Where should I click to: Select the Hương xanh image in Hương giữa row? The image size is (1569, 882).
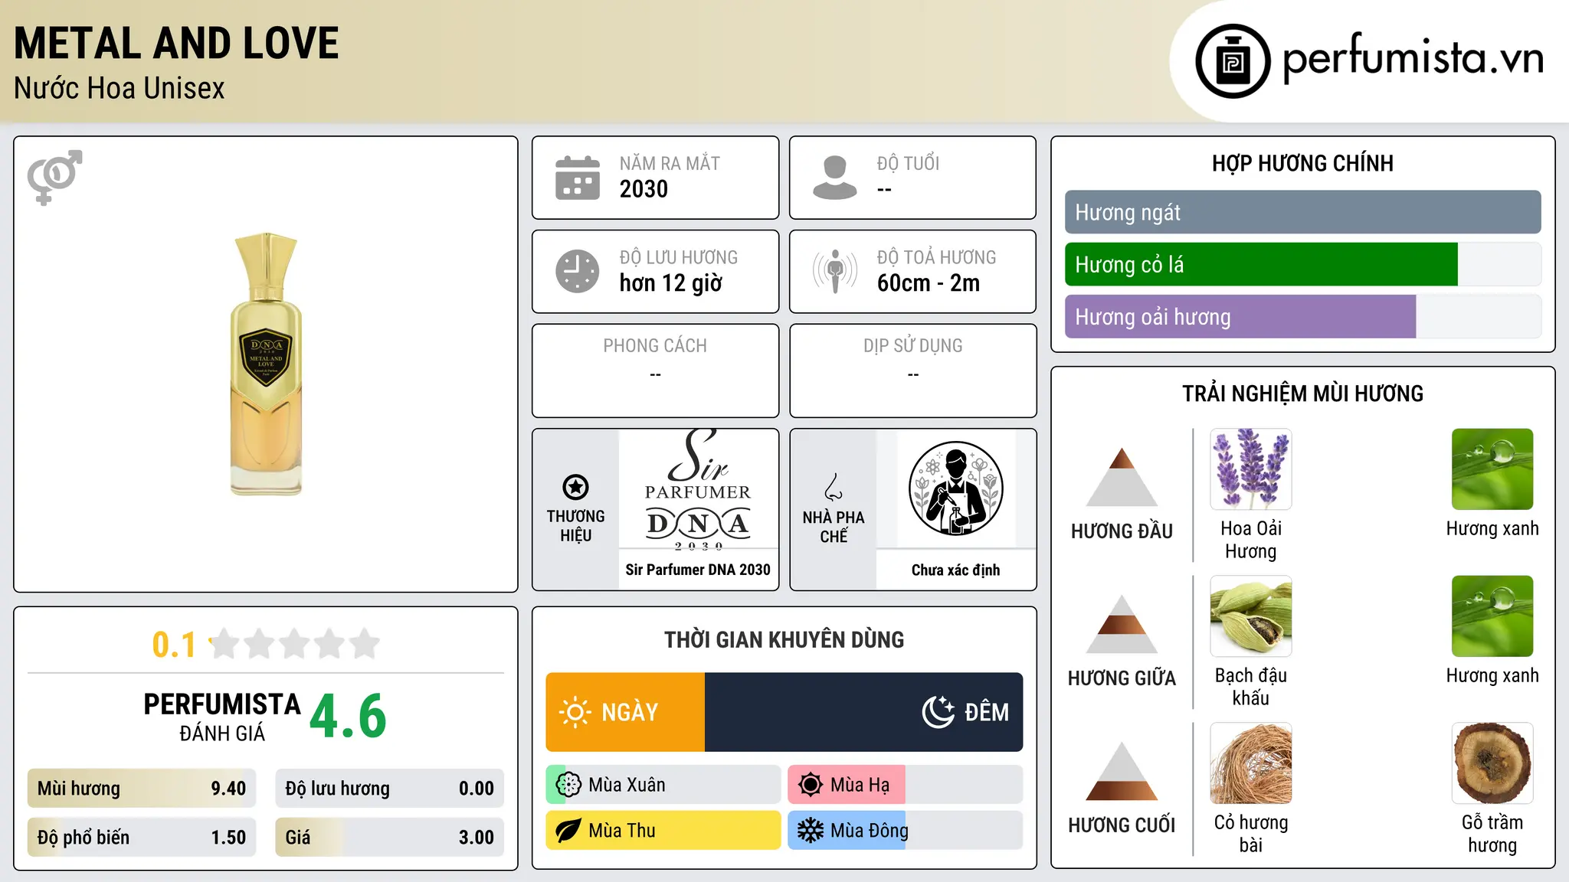pos(1492,616)
